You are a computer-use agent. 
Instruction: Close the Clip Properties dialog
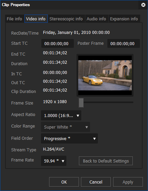143,5
